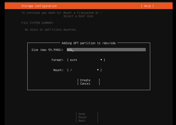Image resolution: width=176 pixels, height=125 pixels.
Task: Click the FILE SYSTEM SUMMARY heading
Action: pos(37,23)
